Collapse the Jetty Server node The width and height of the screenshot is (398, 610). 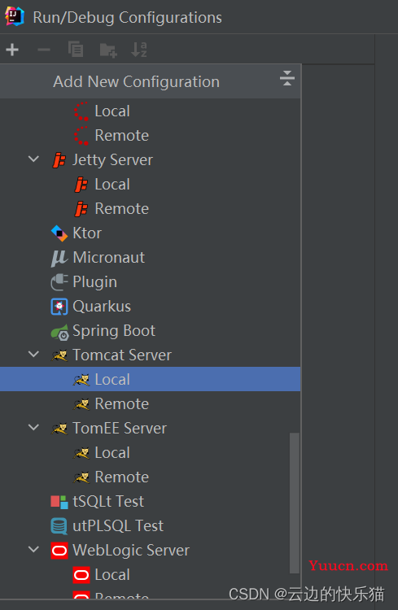[34, 159]
